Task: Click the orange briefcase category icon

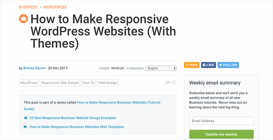Action: 24,19
